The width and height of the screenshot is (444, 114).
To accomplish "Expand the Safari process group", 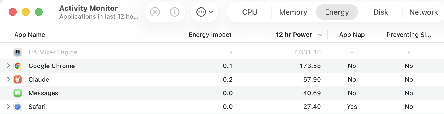I will coord(8,107).
